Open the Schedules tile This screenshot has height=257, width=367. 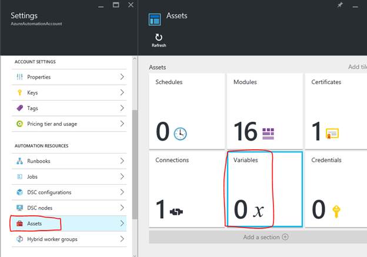tap(187, 111)
